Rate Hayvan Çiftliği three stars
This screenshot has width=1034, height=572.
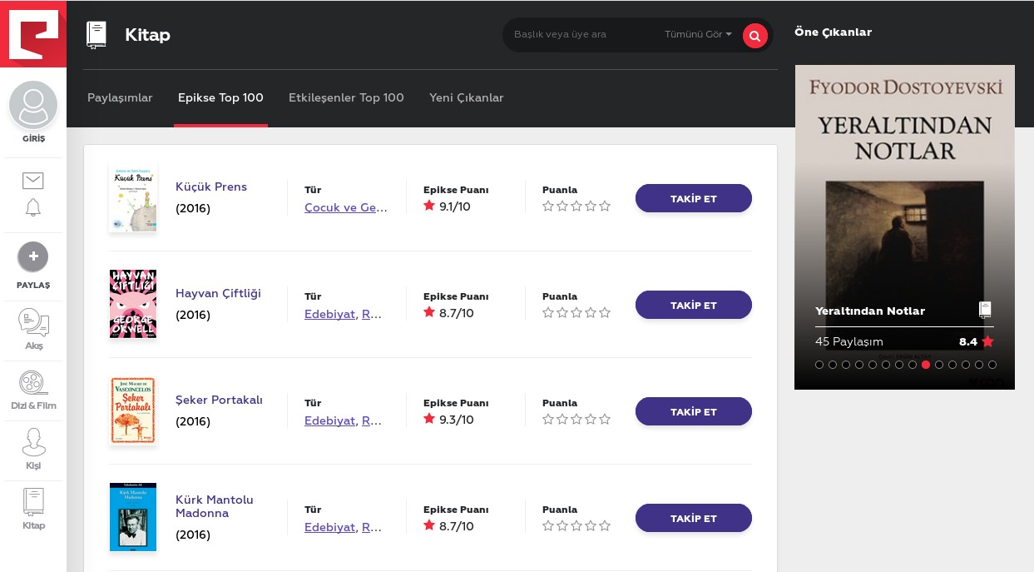(576, 313)
